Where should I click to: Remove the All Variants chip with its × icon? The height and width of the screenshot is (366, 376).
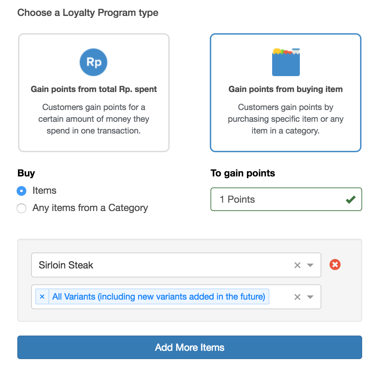coord(42,296)
